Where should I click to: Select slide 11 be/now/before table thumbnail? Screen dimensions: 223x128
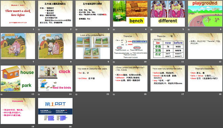tap(168, 46)
